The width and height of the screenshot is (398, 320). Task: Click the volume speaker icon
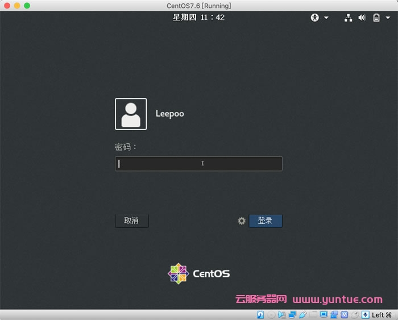(362, 18)
